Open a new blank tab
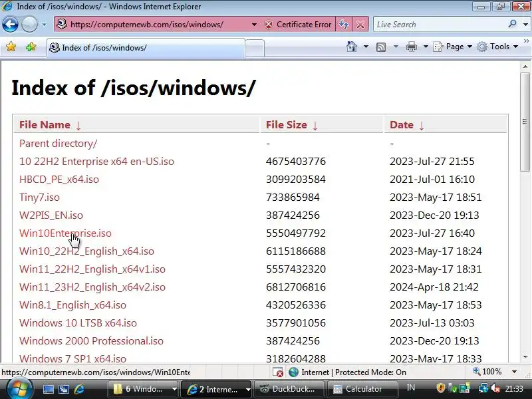532x399 pixels. click(x=255, y=48)
